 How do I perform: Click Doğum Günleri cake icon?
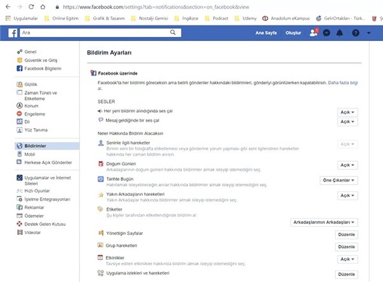pos(101,163)
